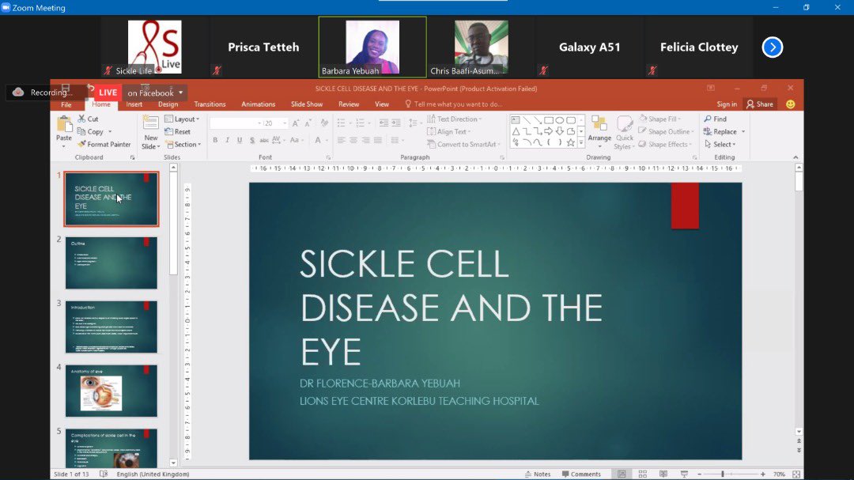This screenshot has height=480, width=854.
Task: Select the Format Painter tool
Action: pyautogui.click(x=104, y=145)
